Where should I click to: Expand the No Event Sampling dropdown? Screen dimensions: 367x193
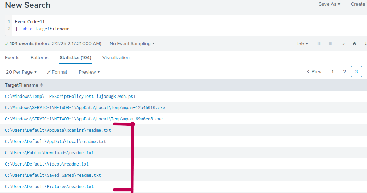(x=132, y=44)
